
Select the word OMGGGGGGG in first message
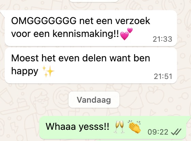(44, 21)
